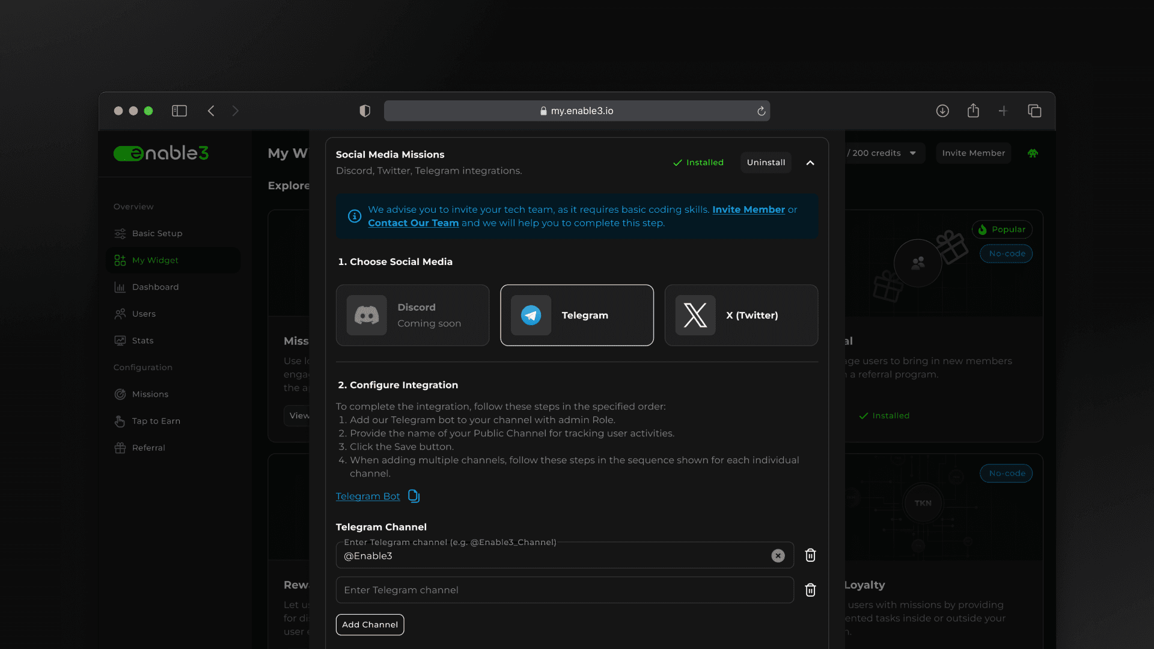Select Telegram as social media
Screen dimensions: 1154x649
(x=577, y=315)
